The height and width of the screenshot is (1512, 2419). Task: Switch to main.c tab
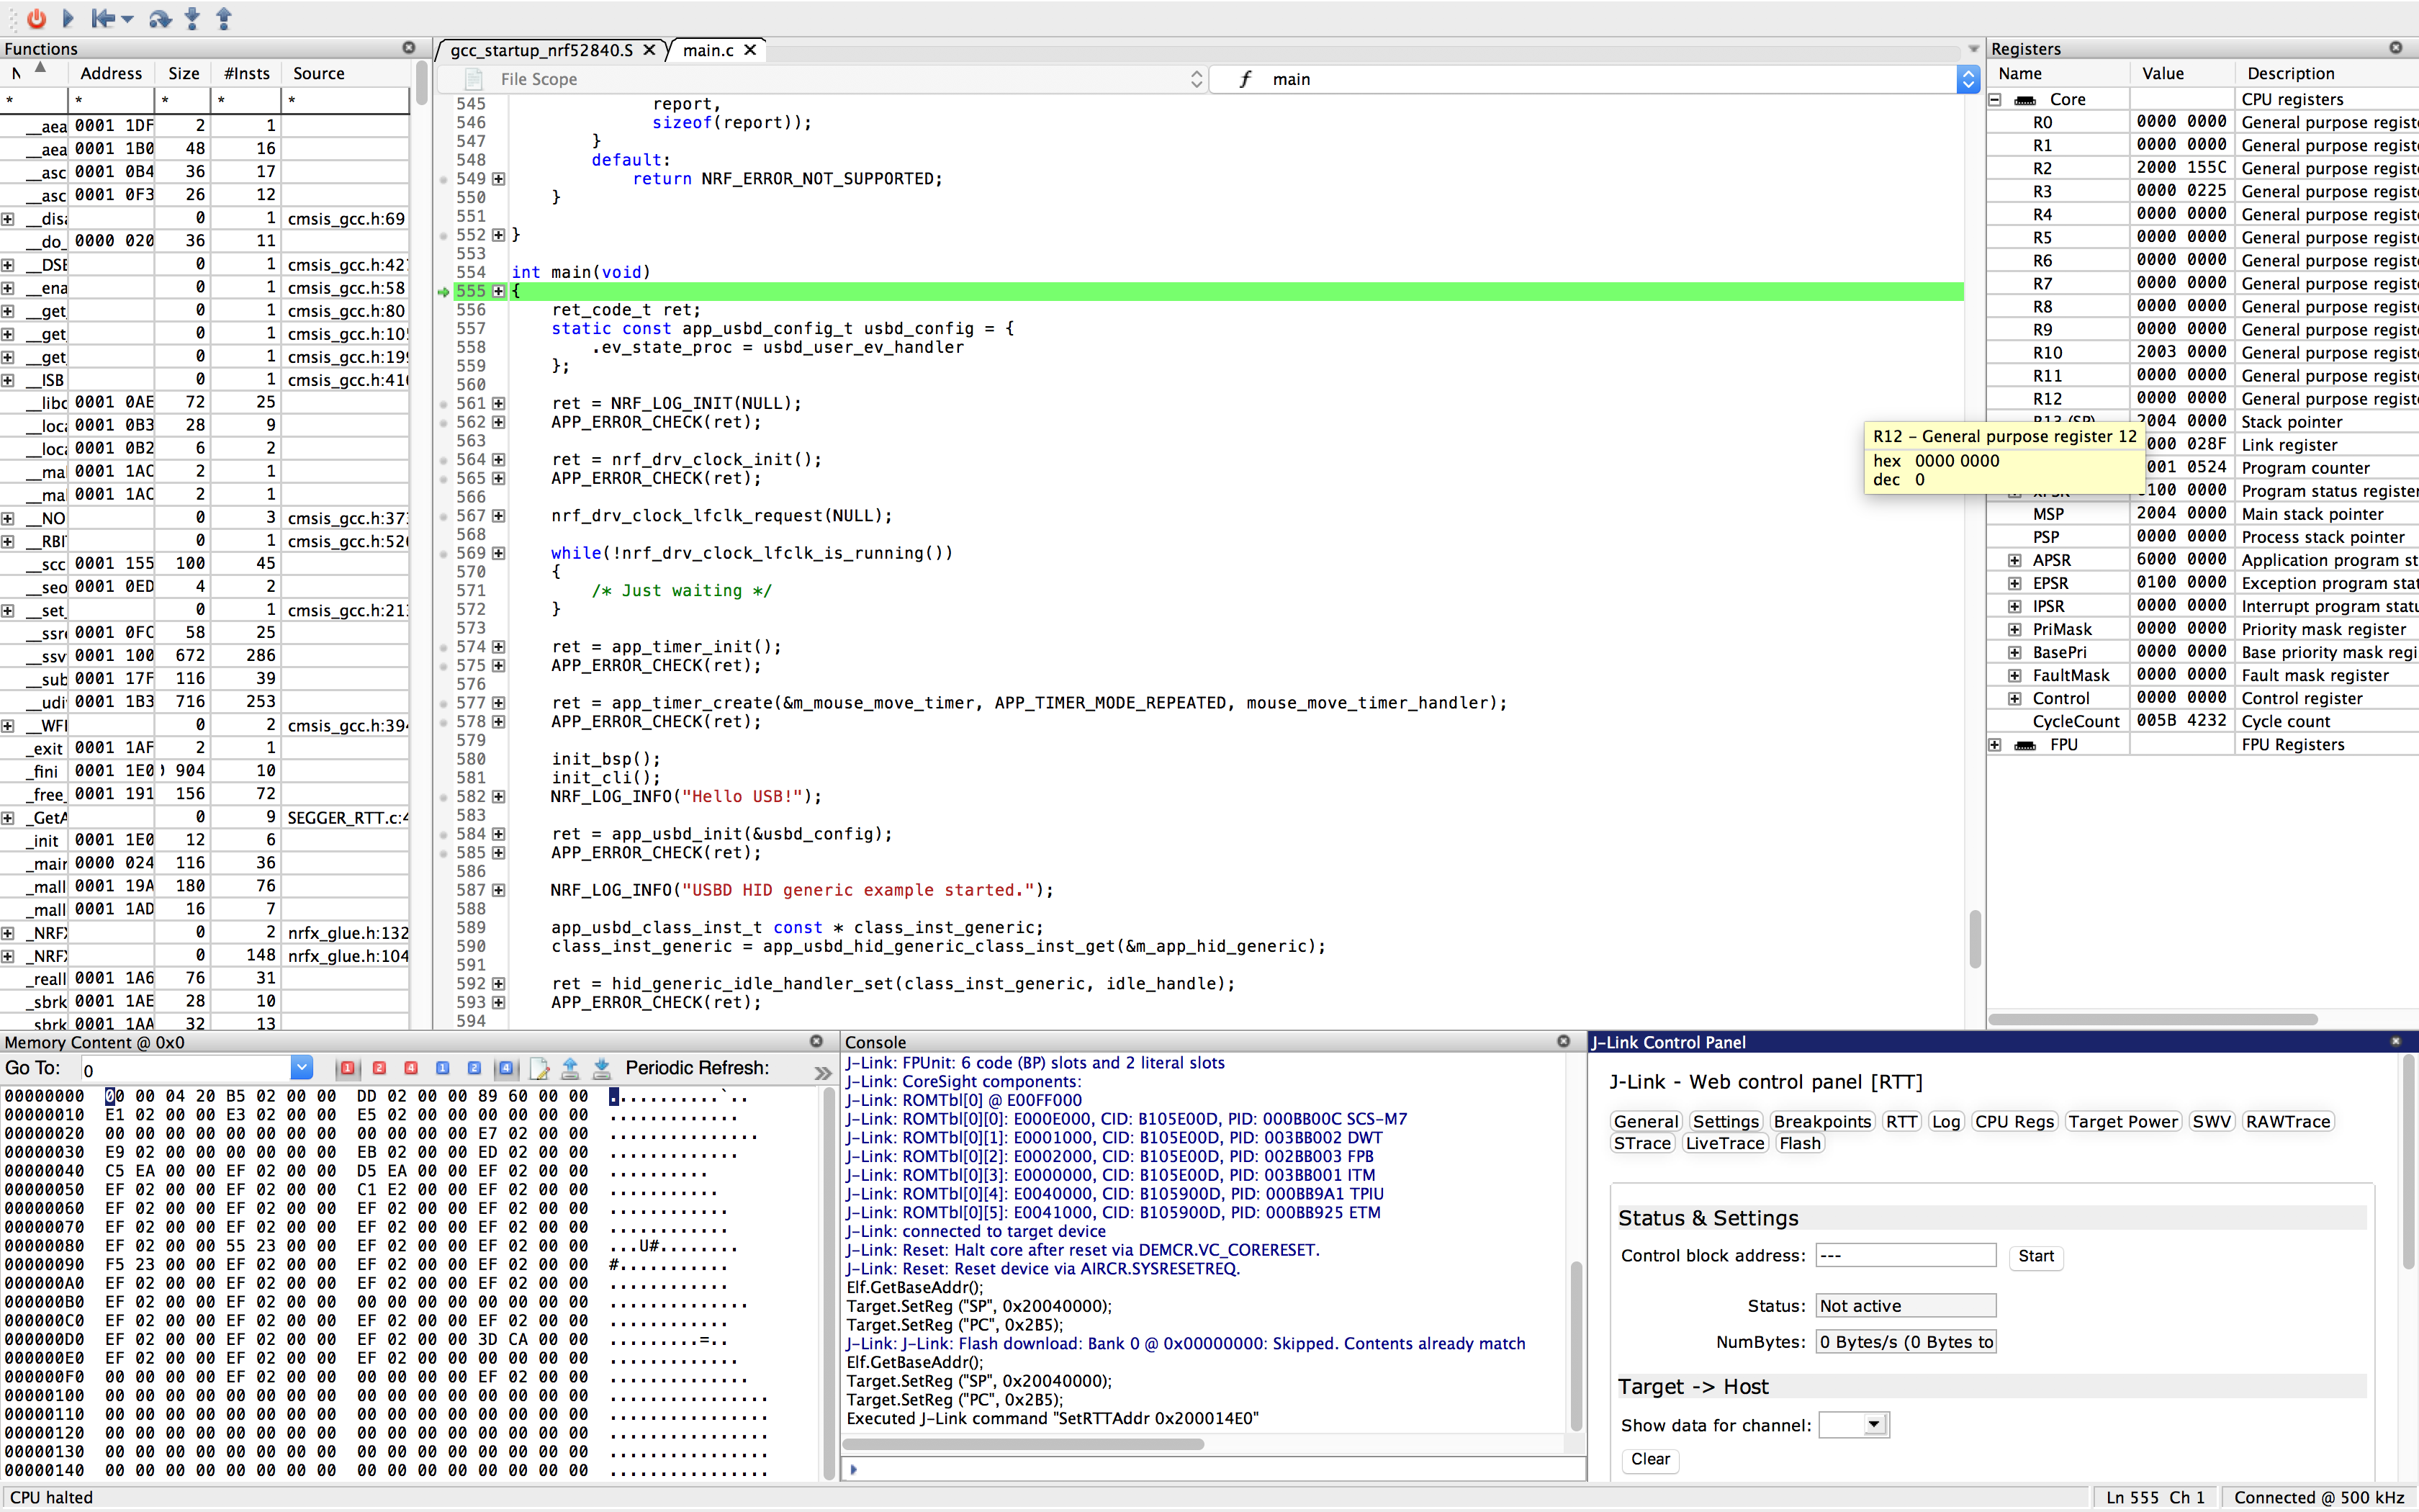click(708, 50)
